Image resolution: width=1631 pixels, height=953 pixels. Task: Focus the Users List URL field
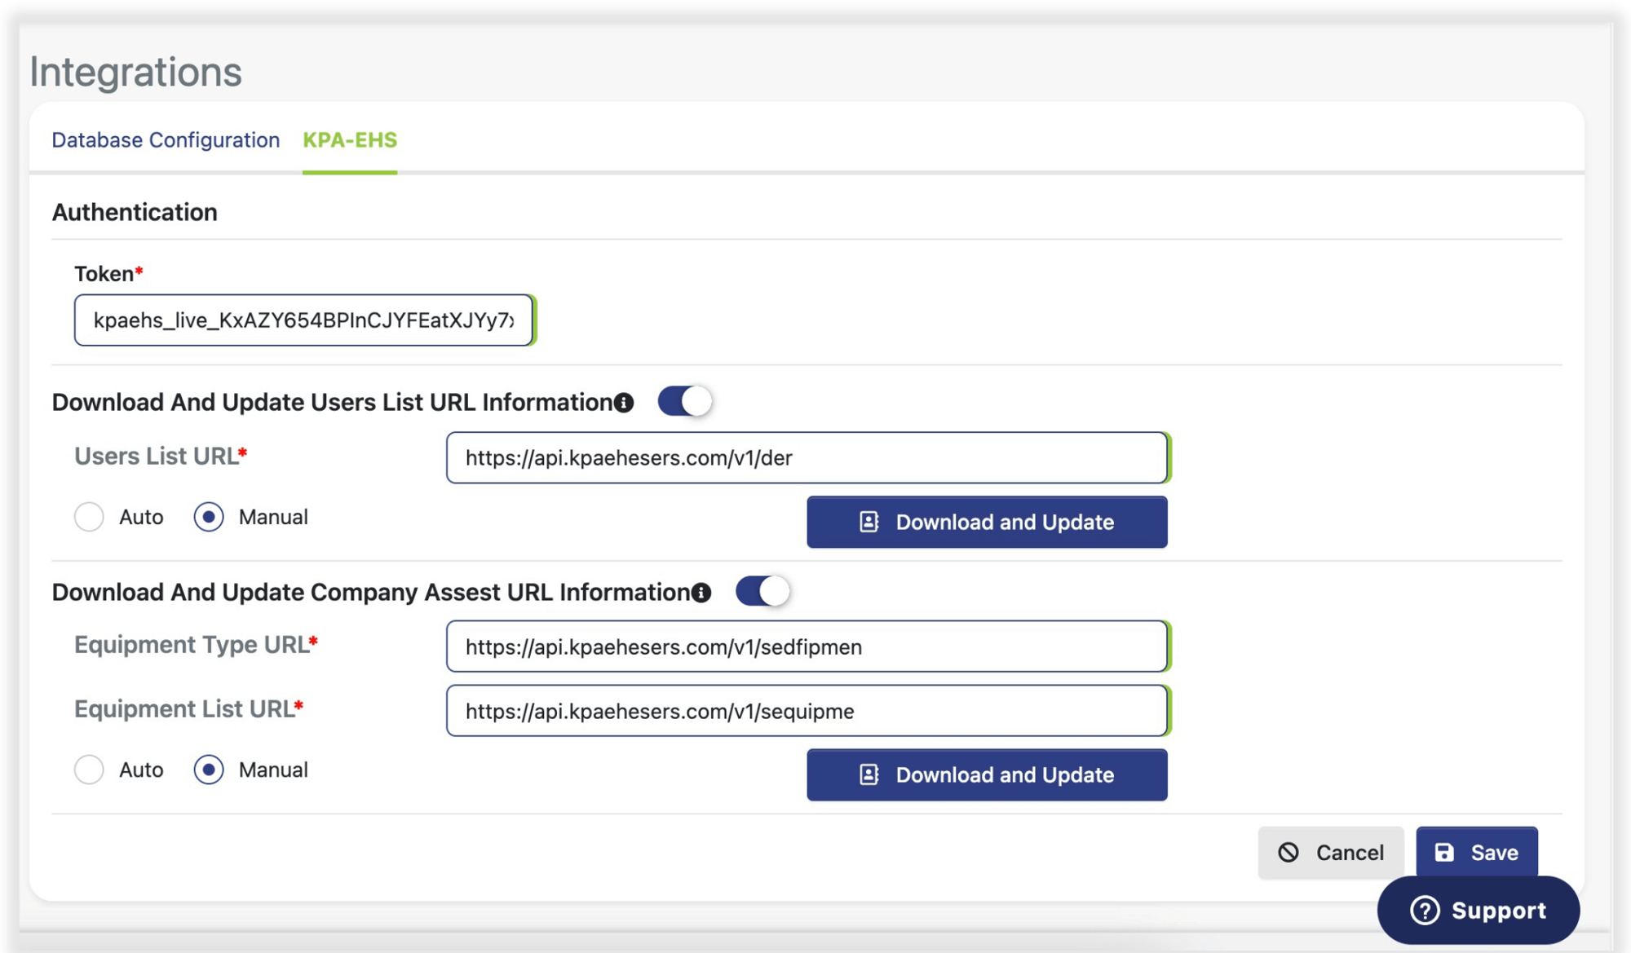pyautogui.click(x=807, y=458)
